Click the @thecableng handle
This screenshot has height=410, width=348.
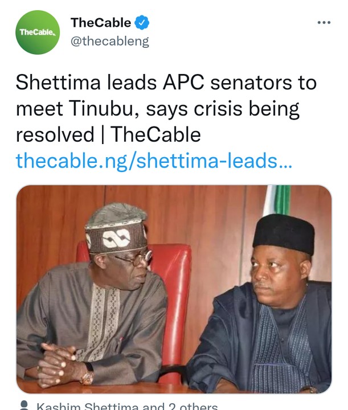(109, 41)
